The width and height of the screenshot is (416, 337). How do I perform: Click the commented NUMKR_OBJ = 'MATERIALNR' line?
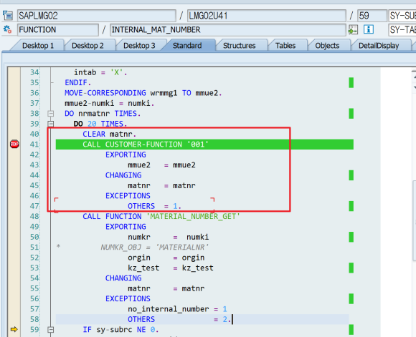click(x=155, y=248)
